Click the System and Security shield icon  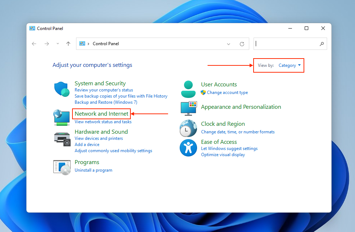point(62,89)
